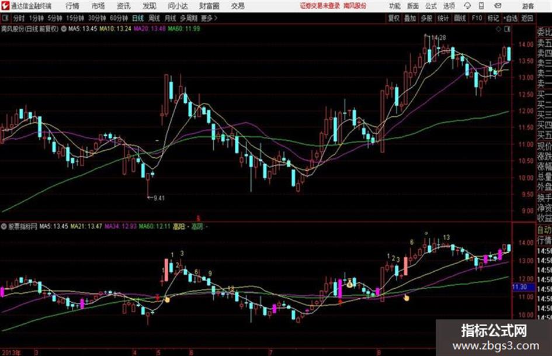
Task: Click the MA10: 13.24 label
Action: click(x=115, y=29)
